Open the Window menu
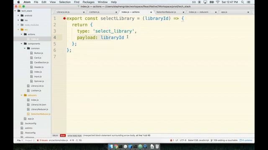268x150 pixels. coord(103,2)
